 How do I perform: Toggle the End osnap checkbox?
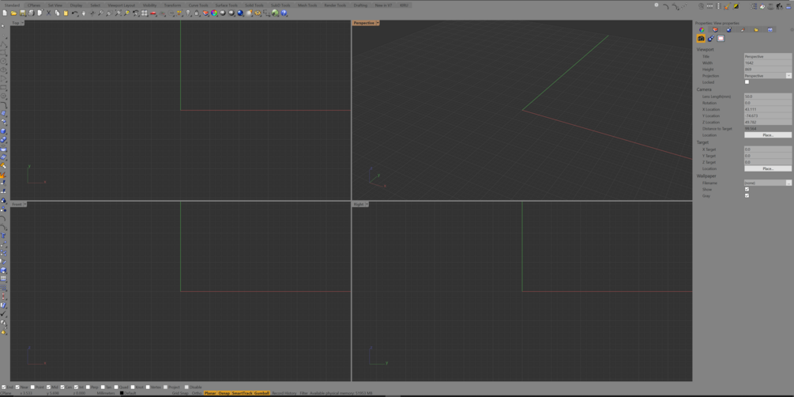(x=3, y=387)
